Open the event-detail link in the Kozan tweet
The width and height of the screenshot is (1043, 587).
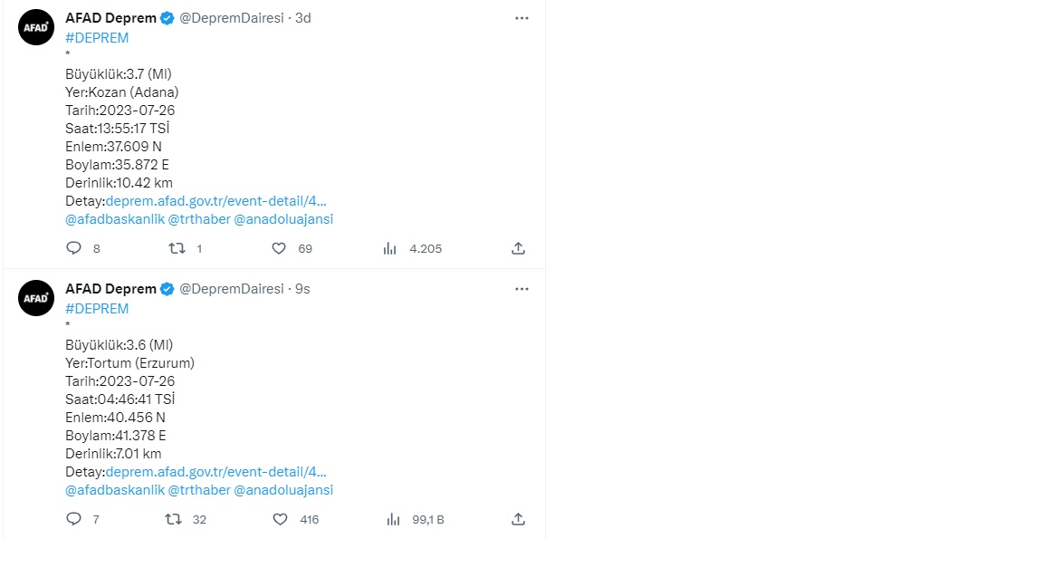click(x=215, y=201)
